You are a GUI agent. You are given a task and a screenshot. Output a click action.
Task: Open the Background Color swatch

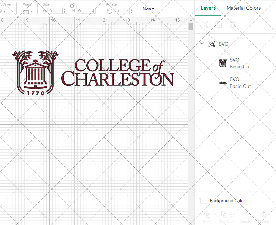[204, 200]
